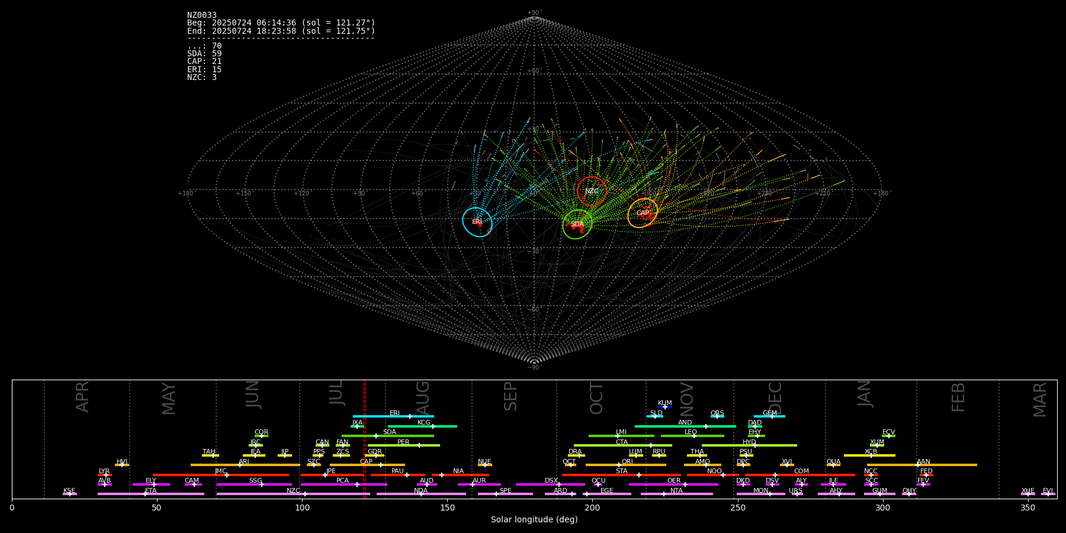
Task: Click the AUG month label in the timeline
Action: pyautogui.click(x=423, y=399)
